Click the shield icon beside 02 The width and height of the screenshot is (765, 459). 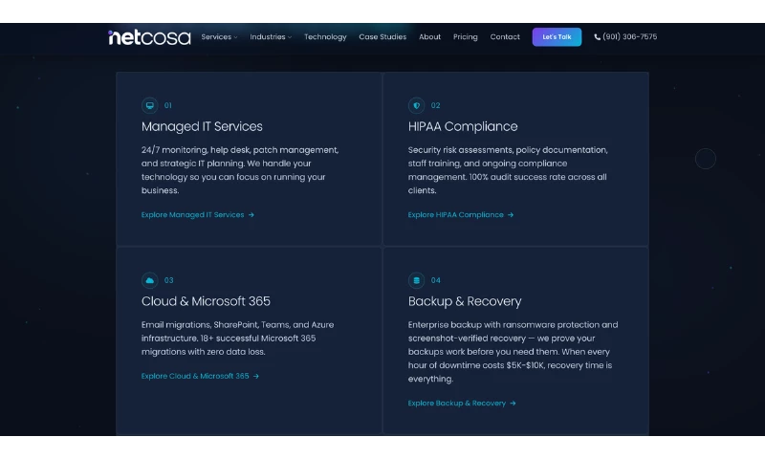point(416,105)
